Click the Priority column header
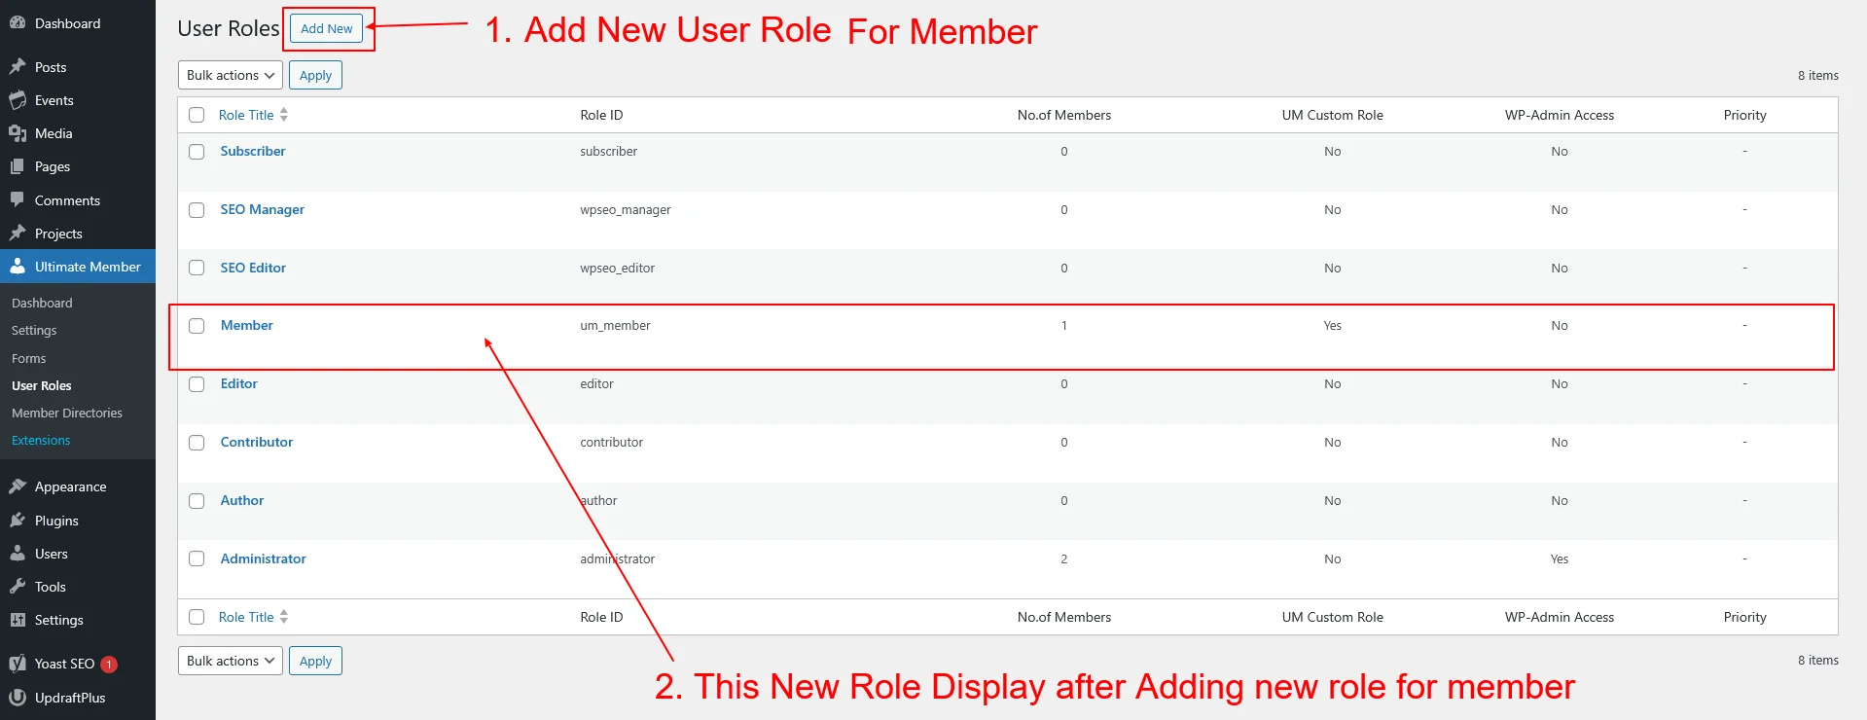1867x720 pixels. click(1744, 115)
